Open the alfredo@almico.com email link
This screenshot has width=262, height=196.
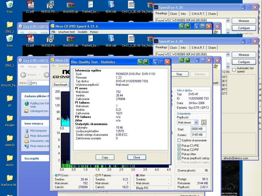pos(236,158)
